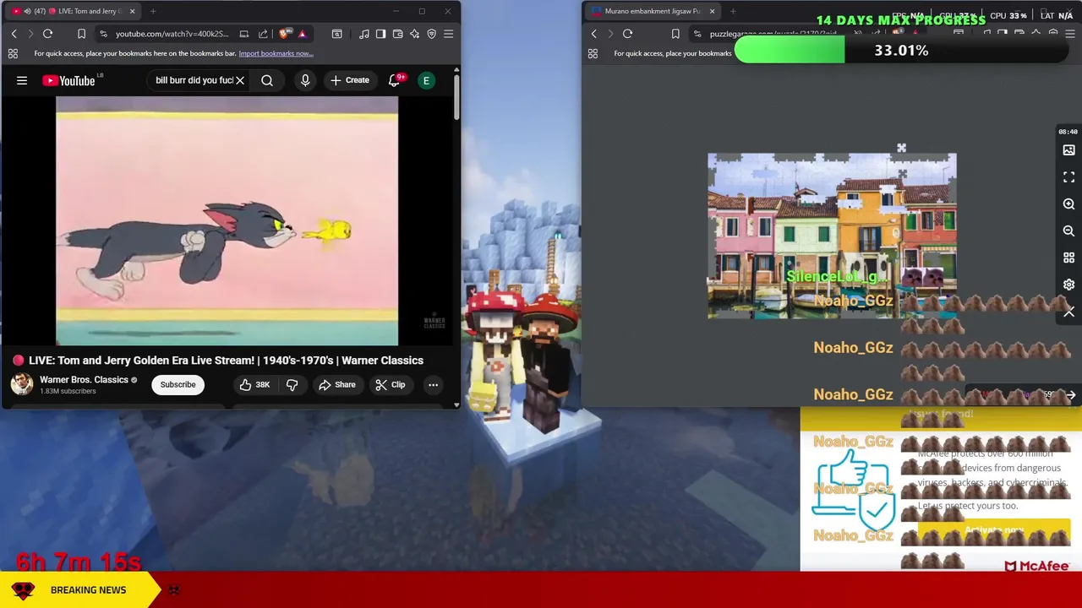Clear the YouTube search query
1082x608 pixels.
pos(240,80)
